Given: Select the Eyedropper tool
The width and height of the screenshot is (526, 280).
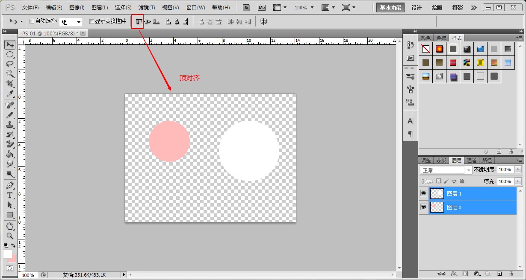Looking at the screenshot, I should tap(10, 93).
